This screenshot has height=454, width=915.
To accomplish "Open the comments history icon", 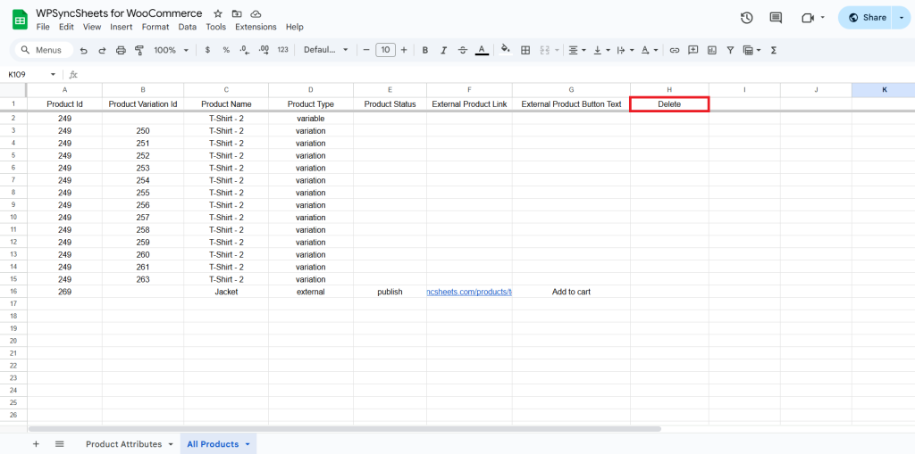I will point(776,18).
